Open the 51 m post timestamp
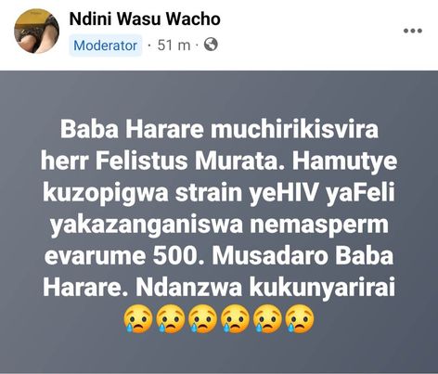 pos(174,45)
